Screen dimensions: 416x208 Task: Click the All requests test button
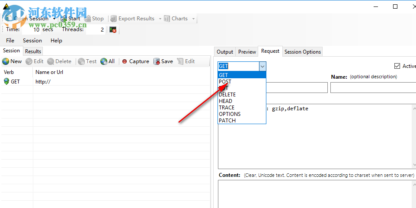pos(107,61)
